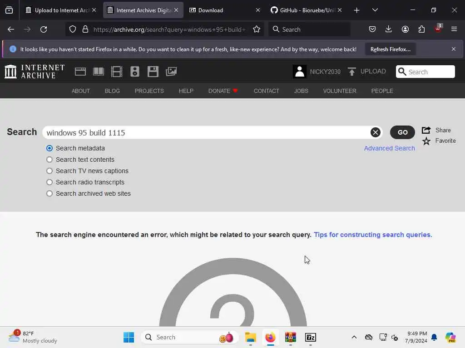Open Tips for constructing search queries
The width and height of the screenshot is (465, 348).
pos(373,235)
